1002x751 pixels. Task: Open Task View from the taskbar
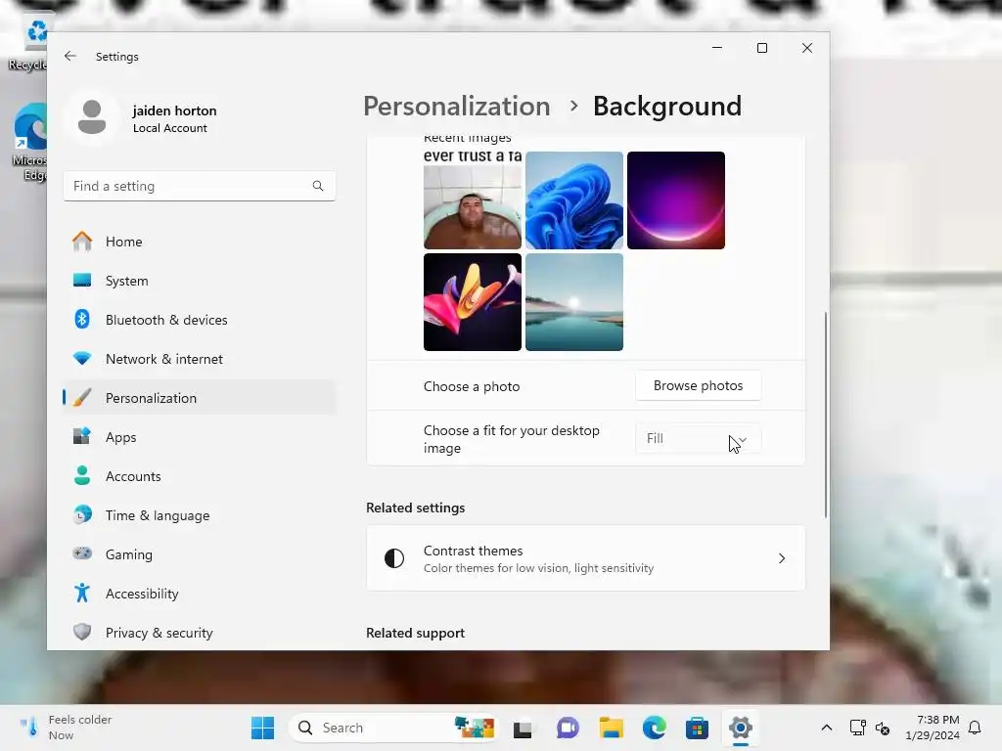click(x=523, y=728)
